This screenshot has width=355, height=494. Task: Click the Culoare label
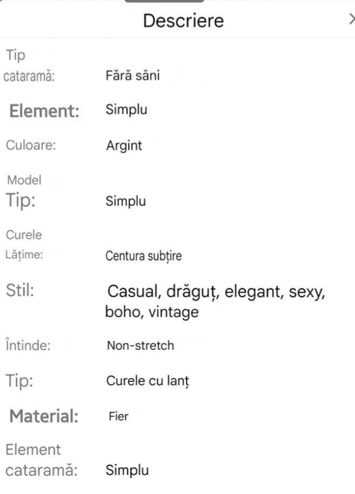tap(31, 145)
